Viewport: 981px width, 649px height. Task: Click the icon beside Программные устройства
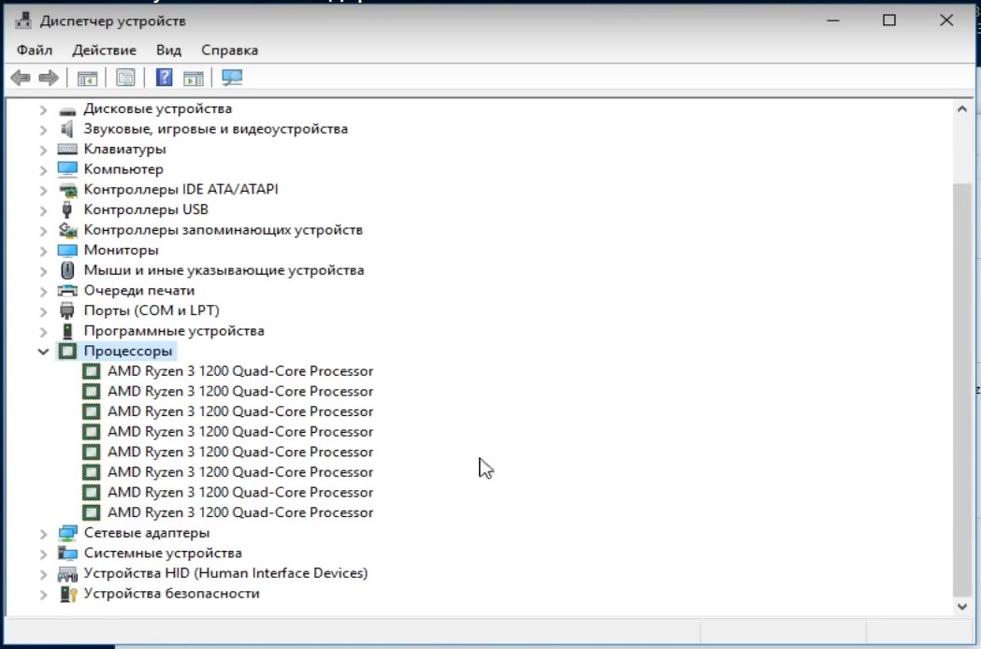[67, 331]
